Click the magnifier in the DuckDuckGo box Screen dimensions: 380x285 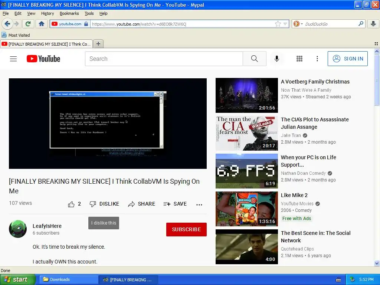361,24
